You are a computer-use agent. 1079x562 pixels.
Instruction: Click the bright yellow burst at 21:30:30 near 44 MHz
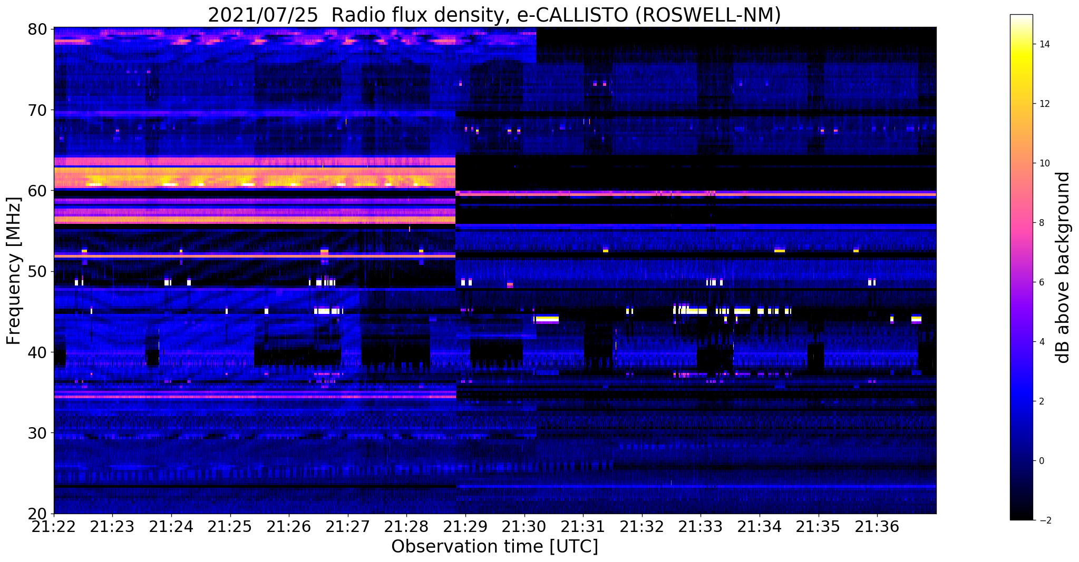point(546,319)
